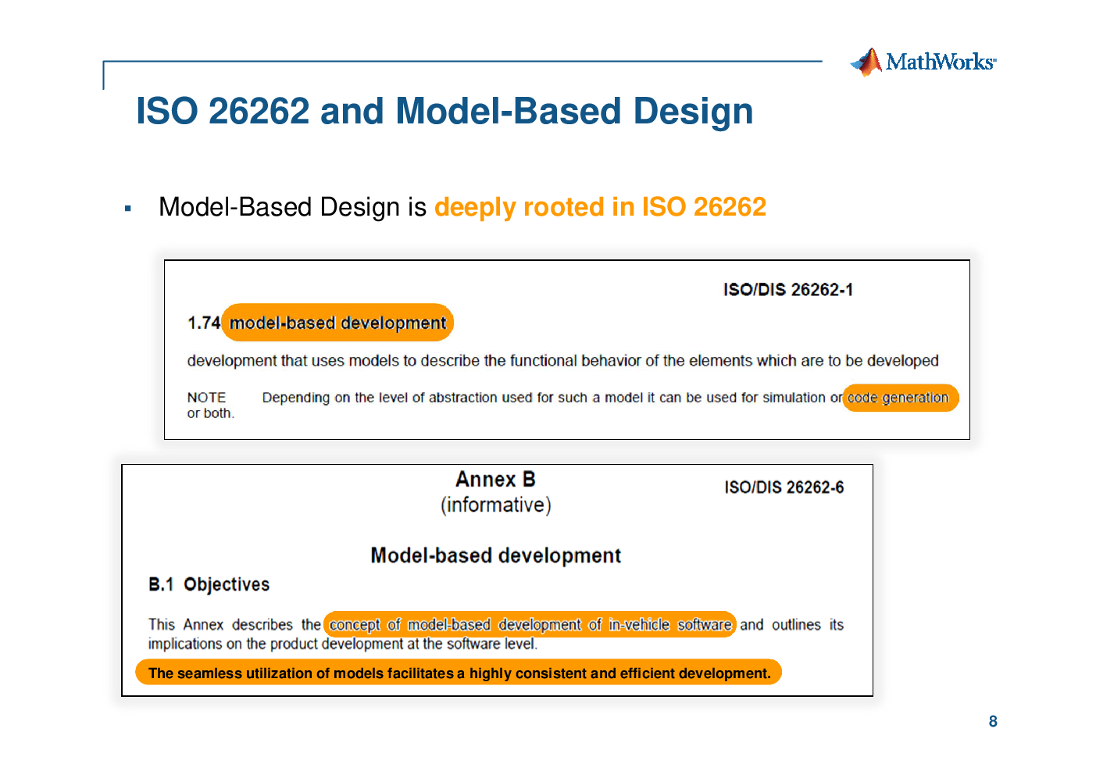The height and width of the screenshot is (775, 1096).
Task: Click the 'ISO/DIS 26262-1' label
Action: (788, 290)
